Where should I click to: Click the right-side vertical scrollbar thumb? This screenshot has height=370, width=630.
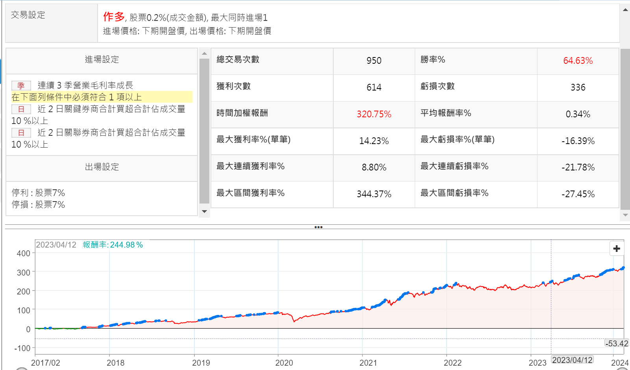coord(625,129)
